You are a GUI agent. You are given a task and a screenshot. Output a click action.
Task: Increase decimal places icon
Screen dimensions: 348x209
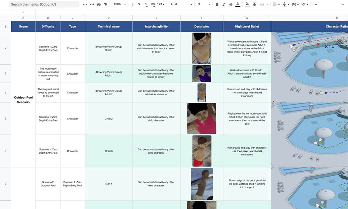coord(153,4)
